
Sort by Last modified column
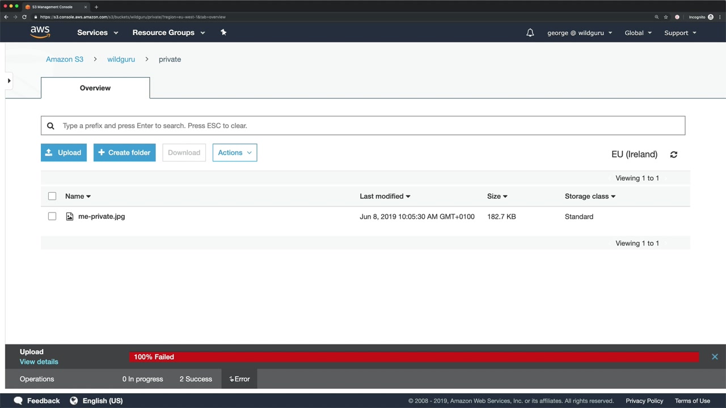click(x=385, y=196)
